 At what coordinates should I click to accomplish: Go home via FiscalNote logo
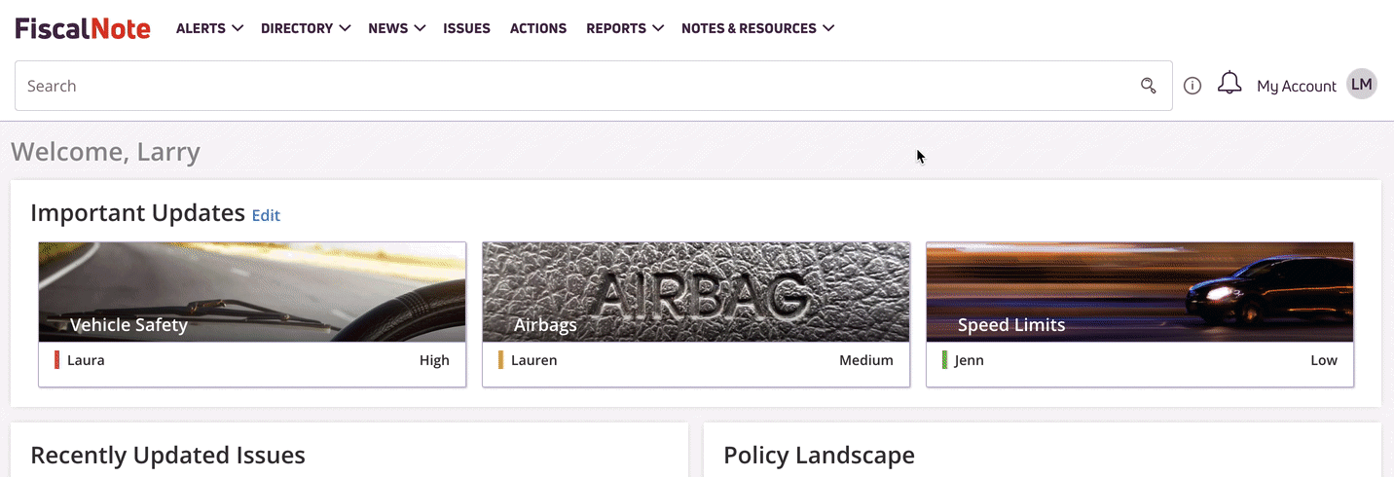(83, 28)
